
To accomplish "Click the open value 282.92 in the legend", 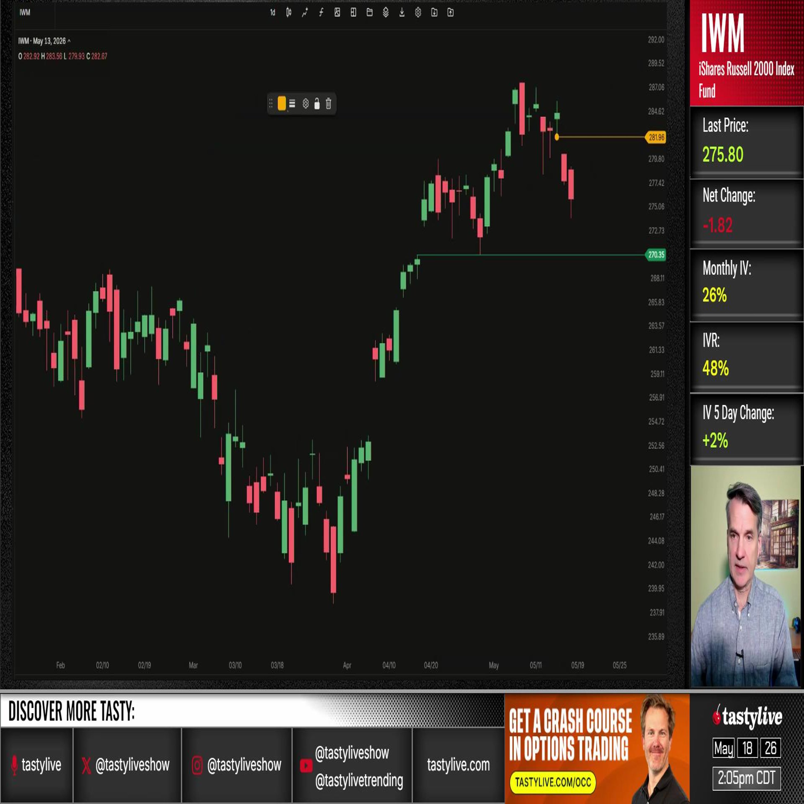I will click(31, 56).
